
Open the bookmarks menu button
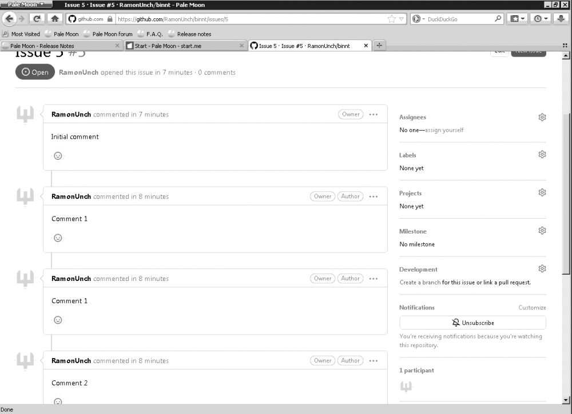(x=517, y=19)
